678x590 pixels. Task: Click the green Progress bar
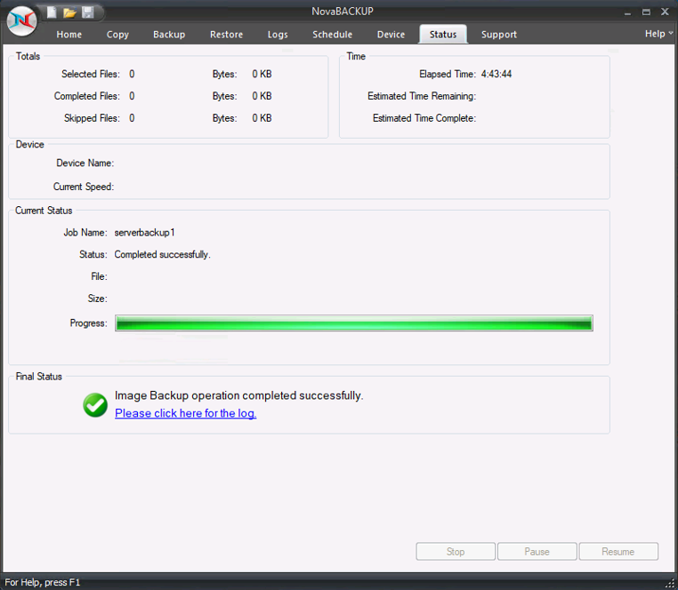[354, 323]
